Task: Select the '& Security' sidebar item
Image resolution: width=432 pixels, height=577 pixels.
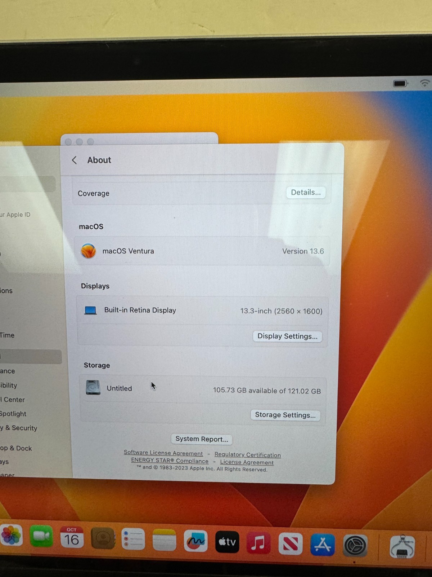Action: pyautogui.click(x=19, y=428)
